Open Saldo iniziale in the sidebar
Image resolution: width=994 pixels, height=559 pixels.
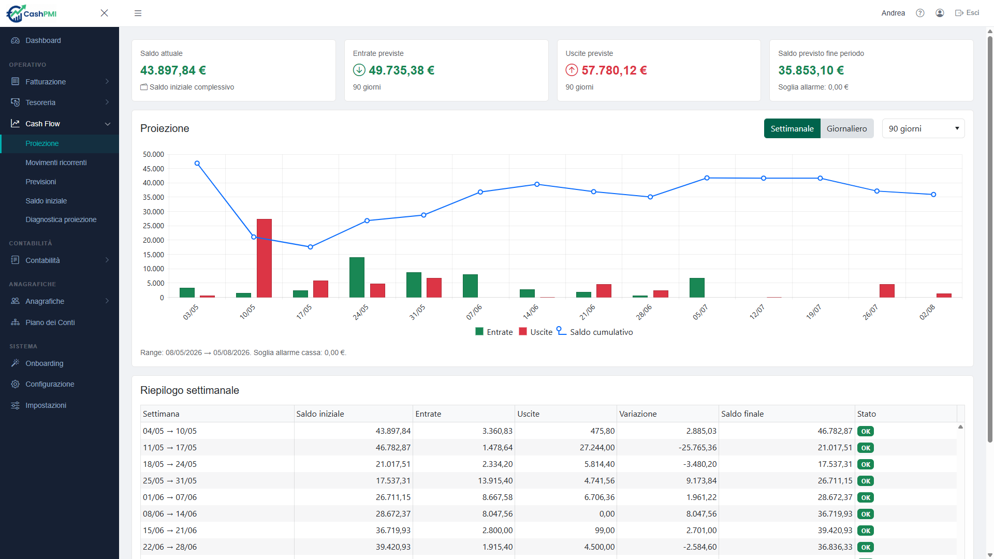(x=46, y=201)
